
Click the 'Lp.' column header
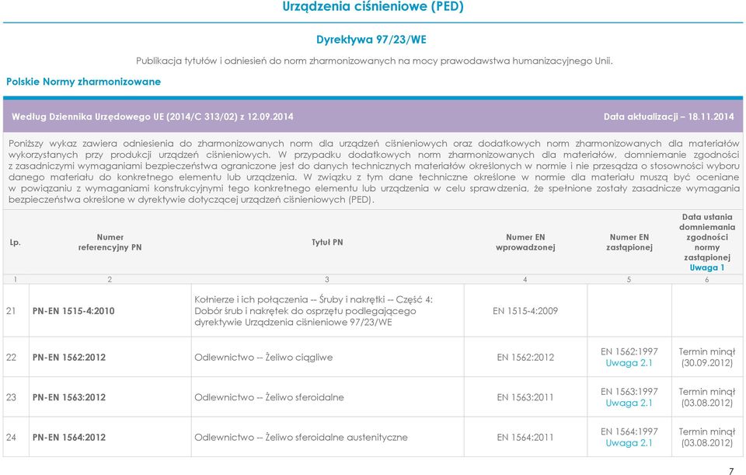[16, 243]
